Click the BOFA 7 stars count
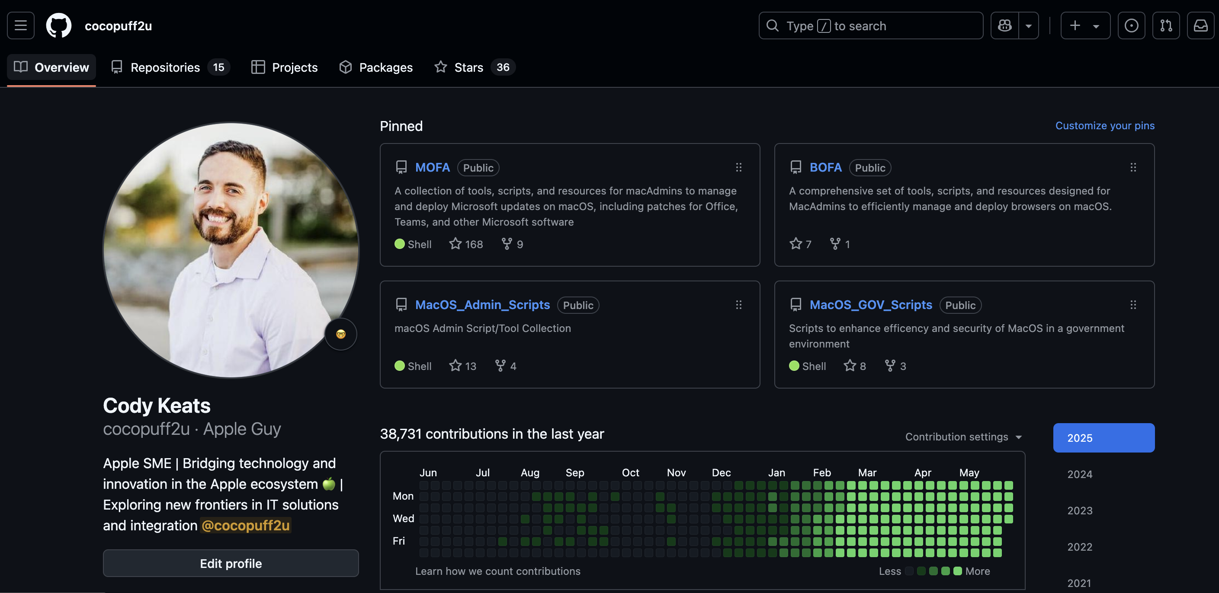 click(801, 244)
